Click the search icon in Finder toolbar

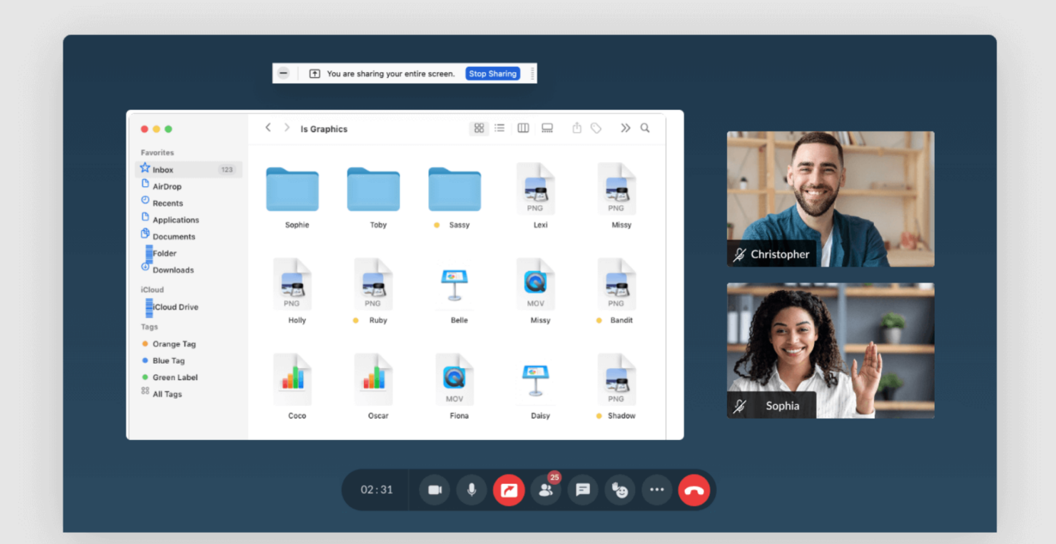[644, 128]
